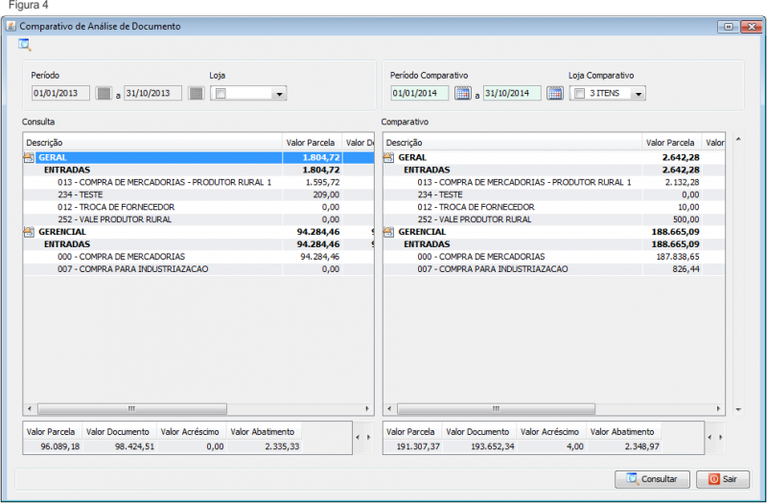Viewport: 767px width, 503px height.
Task: Select 252 - VALE PRODUTOR RURAL in Comparativo
Action: [554, 219]
